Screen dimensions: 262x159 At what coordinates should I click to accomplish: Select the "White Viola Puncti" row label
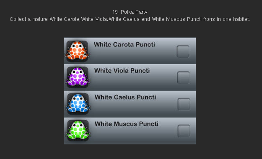point(122,71)
